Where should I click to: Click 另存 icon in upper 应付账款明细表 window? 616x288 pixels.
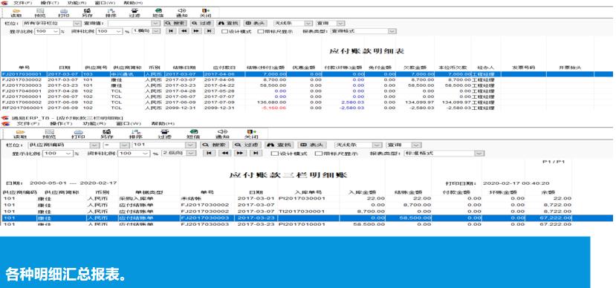click(87, 13)
